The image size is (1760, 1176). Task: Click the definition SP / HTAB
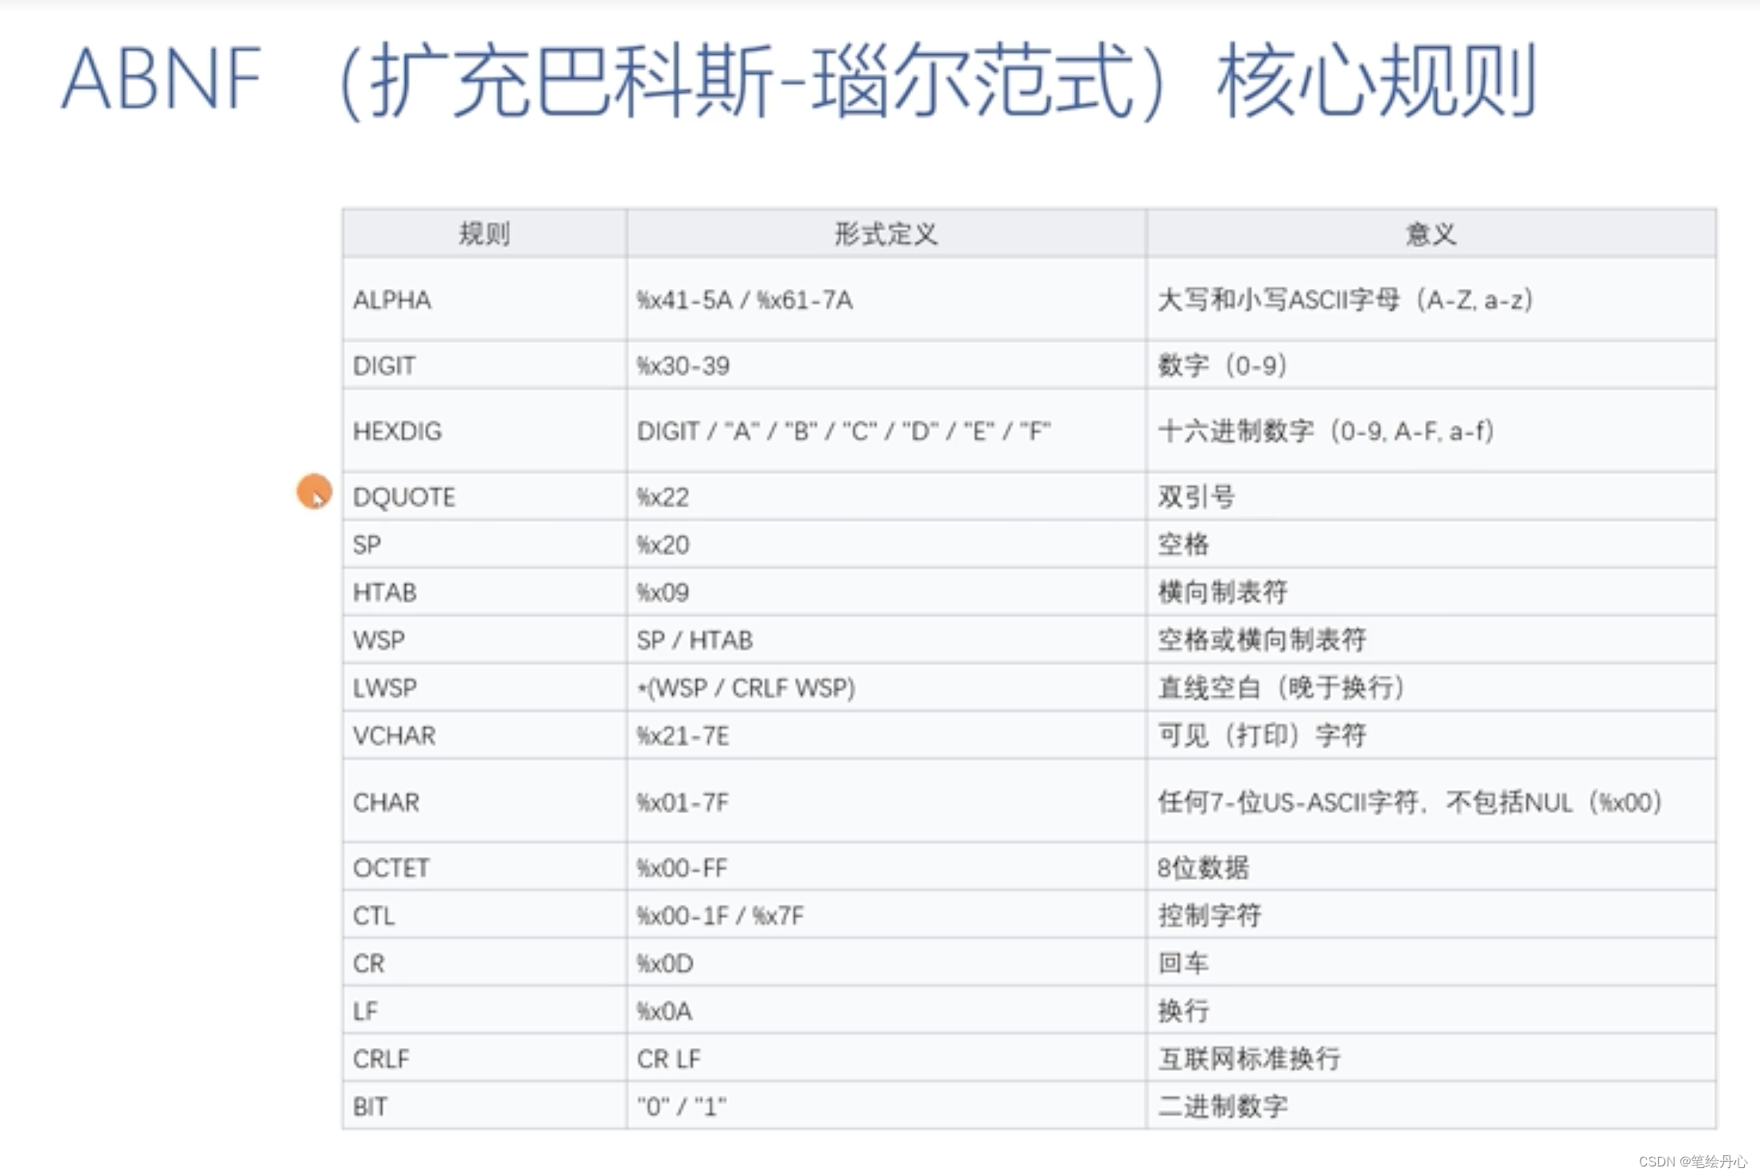point(695,641)
